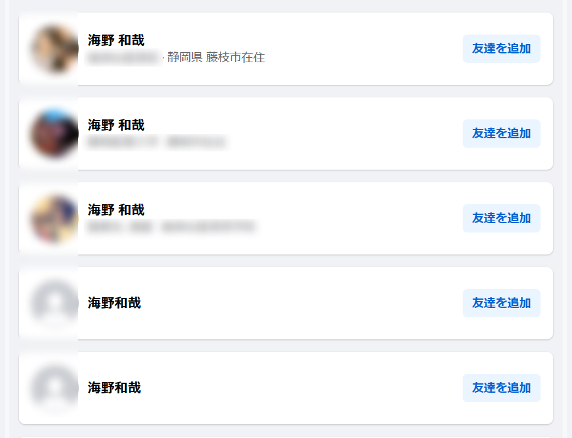Click 友達を追加 next to upper gray-avatar 海野和哉
This screenshot has width=572, height=438.
tap(501, 303)
